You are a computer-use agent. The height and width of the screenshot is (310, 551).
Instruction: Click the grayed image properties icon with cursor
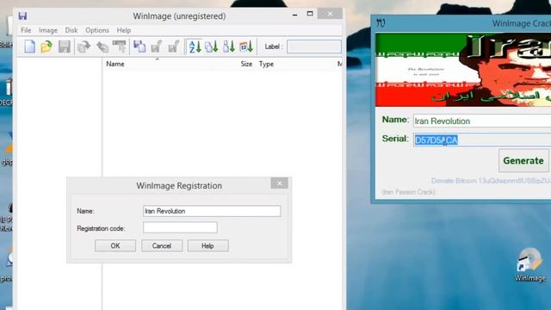coord(120,46)
